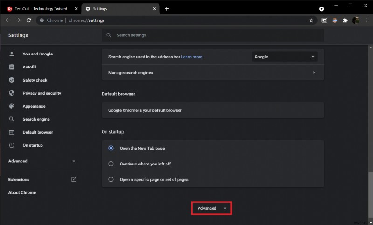Open the Google search engine dropdown
Viewport: 373px width, 225px height.
(x=284, y=57)
